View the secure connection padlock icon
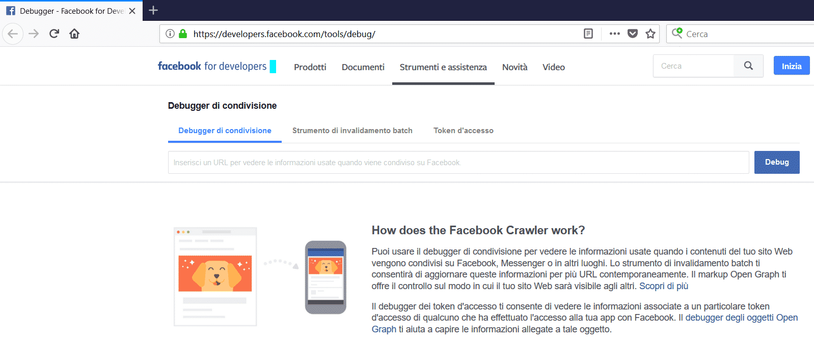This screenshot has height=343, width=814. click(x=183, y=34)
